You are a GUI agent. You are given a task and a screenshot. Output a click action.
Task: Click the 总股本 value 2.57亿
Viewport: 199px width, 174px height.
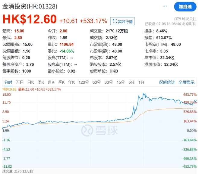tap(111, 58)
